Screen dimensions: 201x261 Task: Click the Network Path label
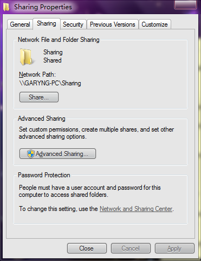(37, 74)
